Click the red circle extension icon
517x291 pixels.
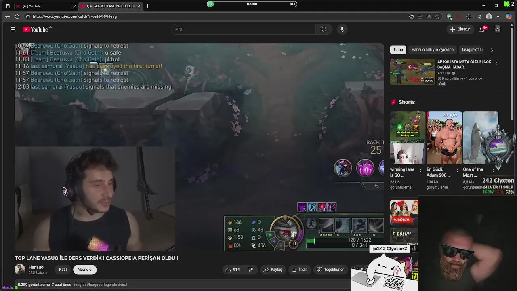(459, 17)
